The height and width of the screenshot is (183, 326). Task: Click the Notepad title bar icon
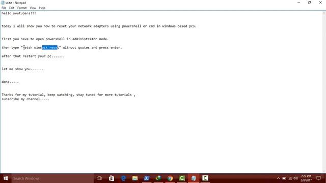[x=3, y=3]
